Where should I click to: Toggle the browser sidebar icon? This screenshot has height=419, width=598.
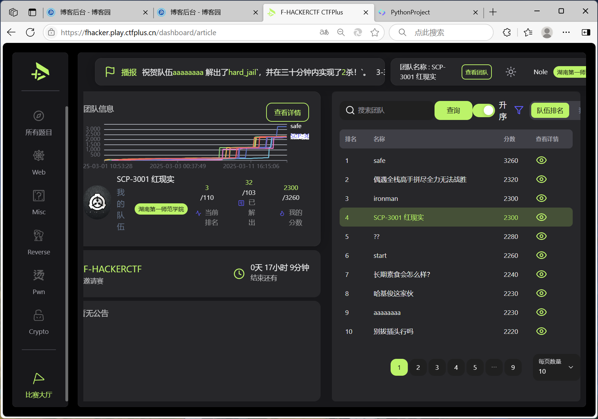tap(586, 32)
